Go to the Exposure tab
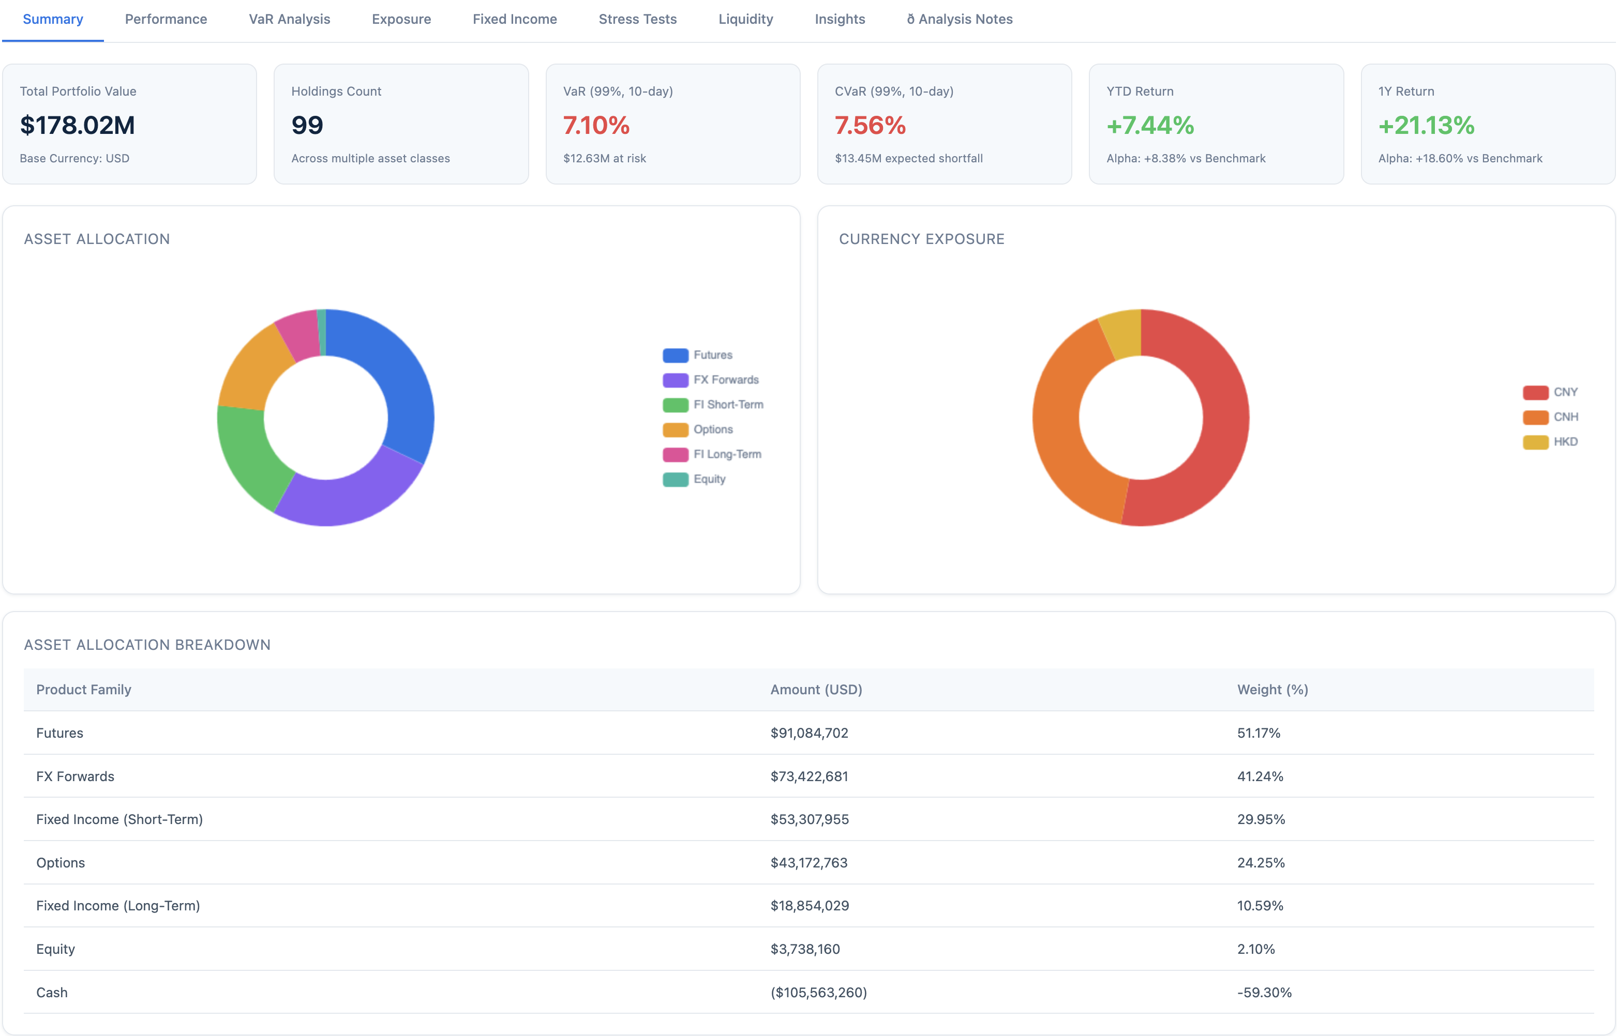1617x1036 pixels. point(401,19)
